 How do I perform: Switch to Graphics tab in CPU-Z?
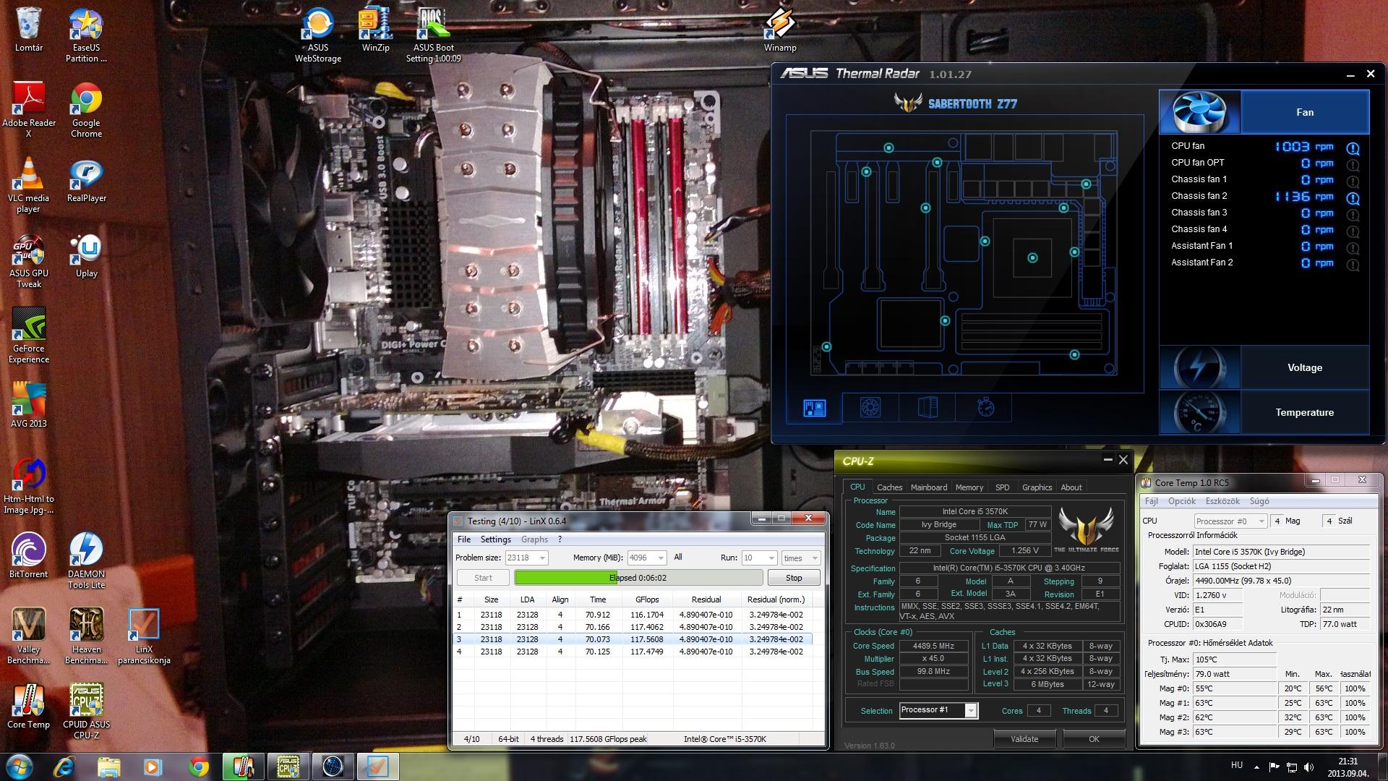pos(1037,487)
